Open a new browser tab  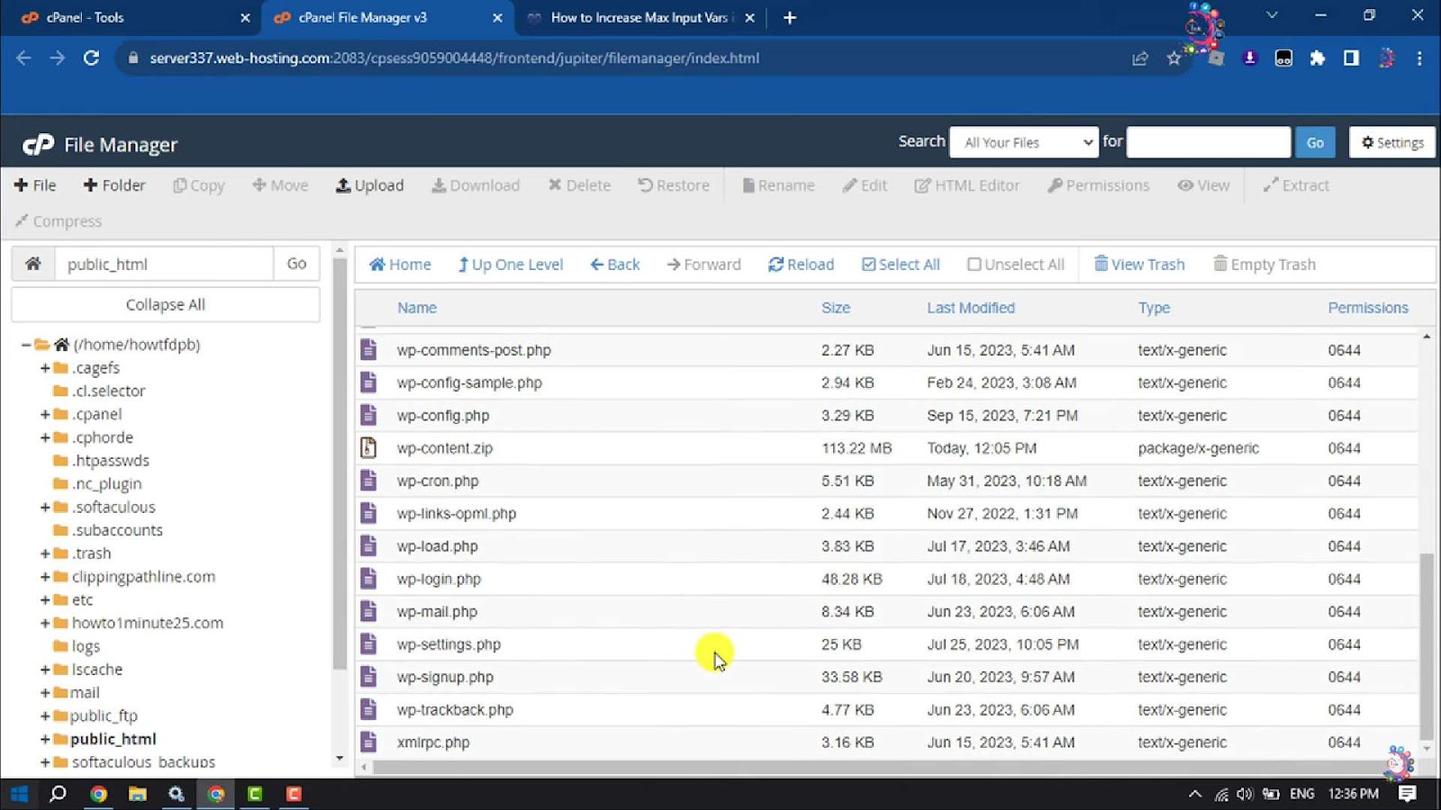pyautogui.click(x=790, y=18)
